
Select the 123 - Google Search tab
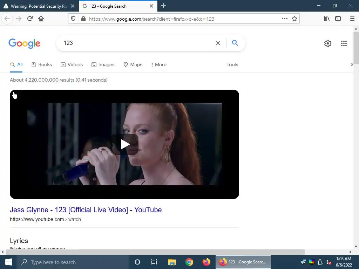pos(118,6)
